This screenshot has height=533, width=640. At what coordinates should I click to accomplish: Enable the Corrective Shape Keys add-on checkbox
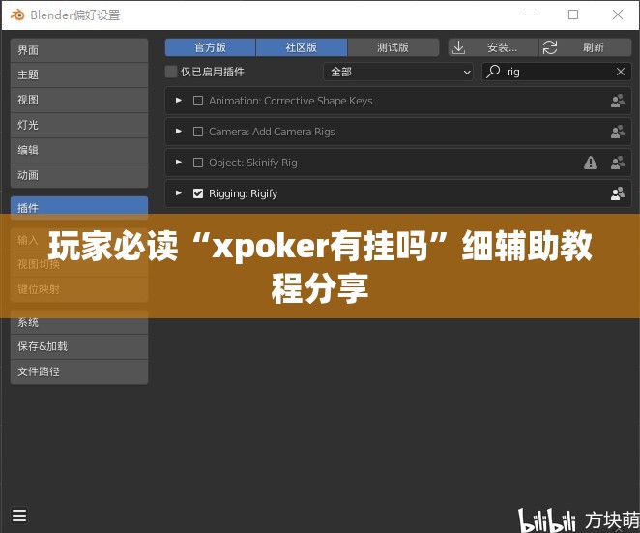tap(198, 101)
